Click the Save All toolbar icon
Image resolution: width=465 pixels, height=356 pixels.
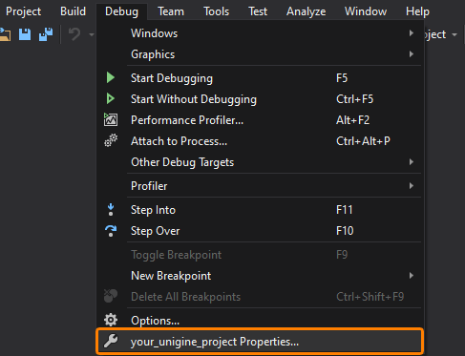click(x=46, y=34)
